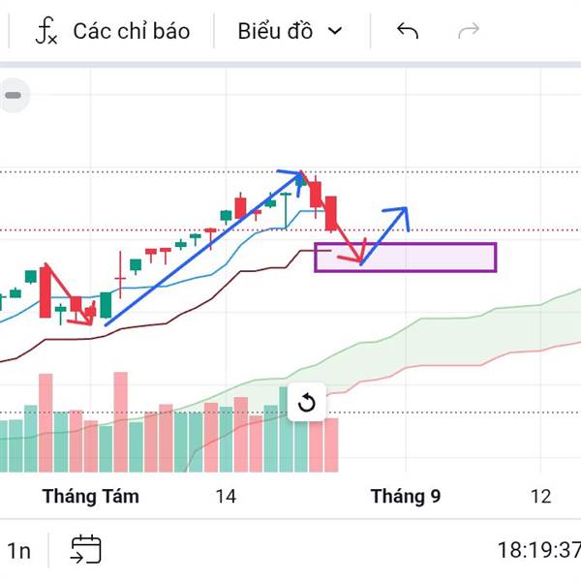Open the go-to-date calendar icon
Image resolution: width=581 pixels, height=581 pixels.
86,549
